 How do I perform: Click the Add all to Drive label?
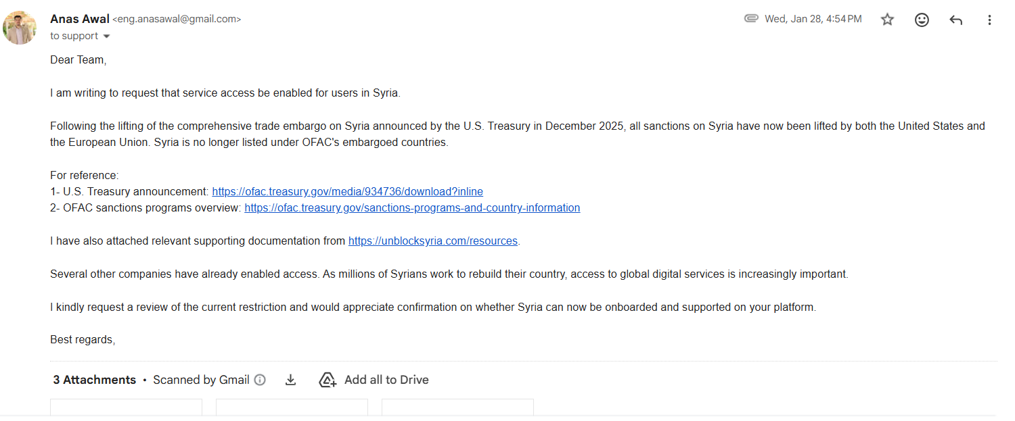coord(386,380)
